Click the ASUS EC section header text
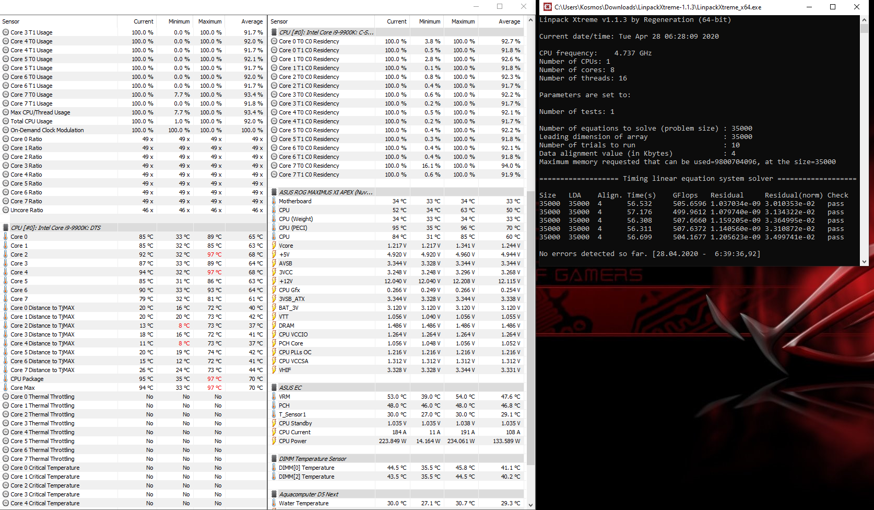 (290, 388)
